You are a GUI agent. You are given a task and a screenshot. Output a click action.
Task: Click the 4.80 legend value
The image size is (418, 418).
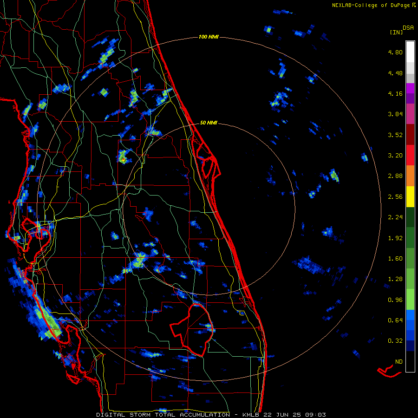coord(395,52)
